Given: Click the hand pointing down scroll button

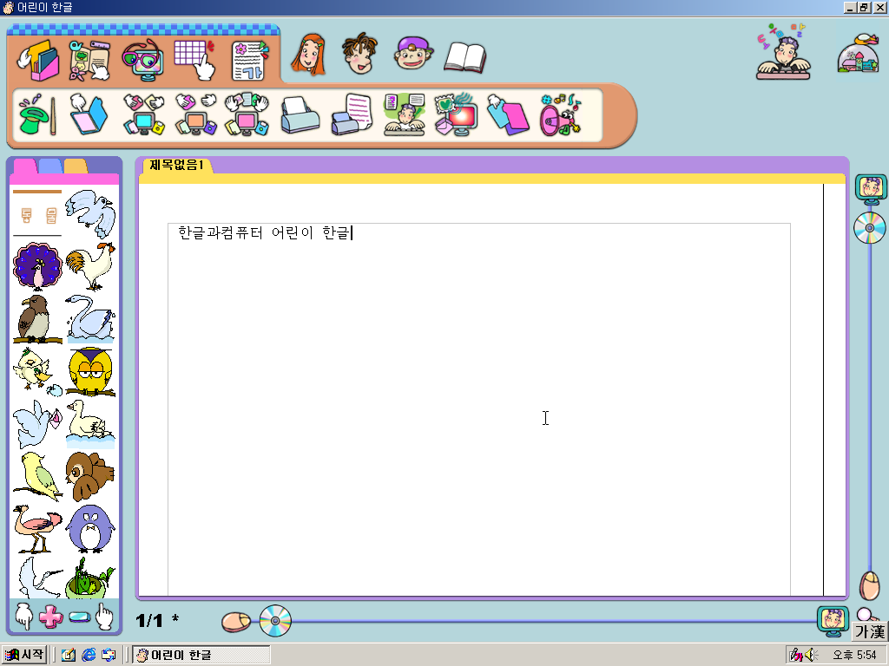Looking at the screenshot, I should [x=23, y=617].
